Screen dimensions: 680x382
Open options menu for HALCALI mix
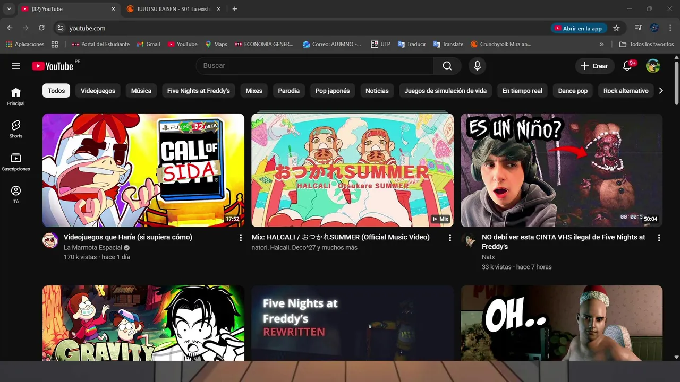(x=450, y=238)
